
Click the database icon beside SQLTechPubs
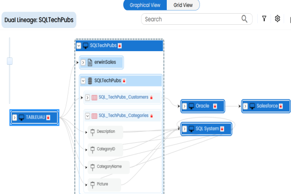pyautogui.click(x=90, y=81)
